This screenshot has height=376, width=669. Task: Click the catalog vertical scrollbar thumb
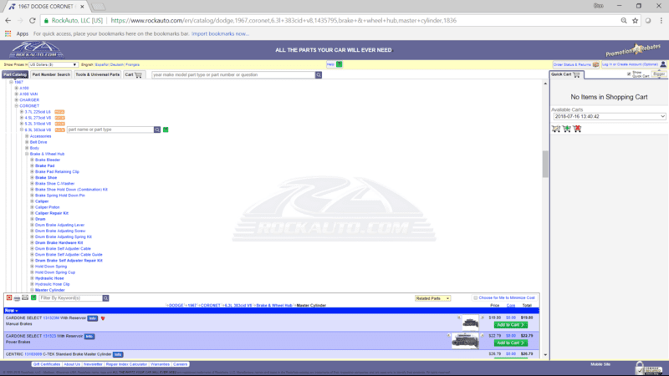pyautogui.click(x=545, y=164)
